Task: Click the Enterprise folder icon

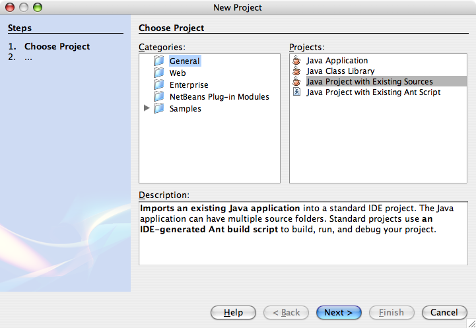Action: [158, 85]
